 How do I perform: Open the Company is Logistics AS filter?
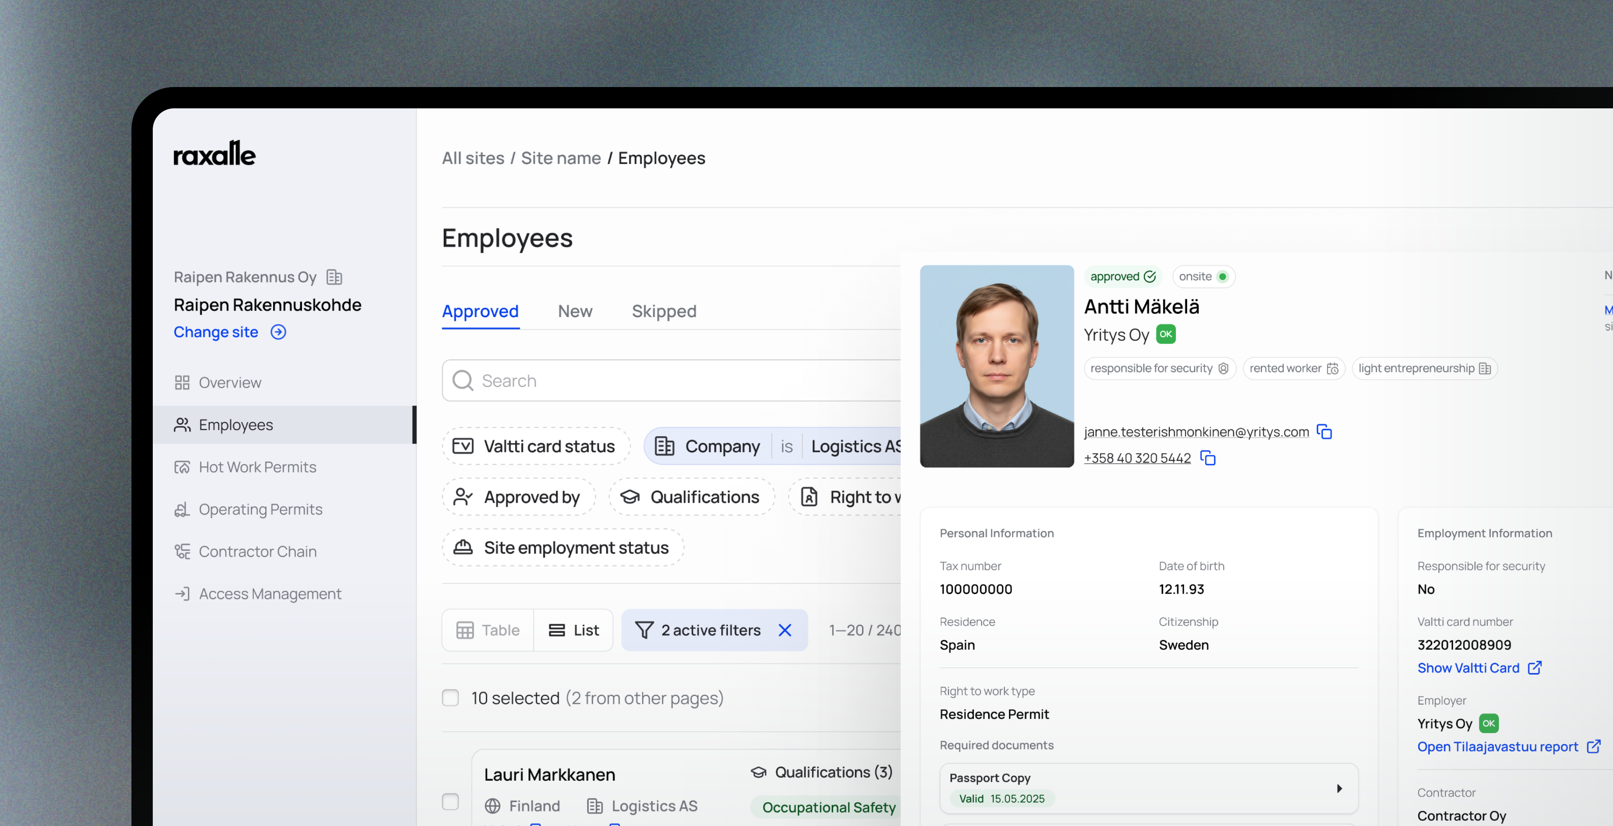coord(773,446)
